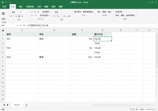The width and height of the screenshot is (158, 111).
Task: Confirm formula with checkmark icon
Action: (x=21, y=25)
